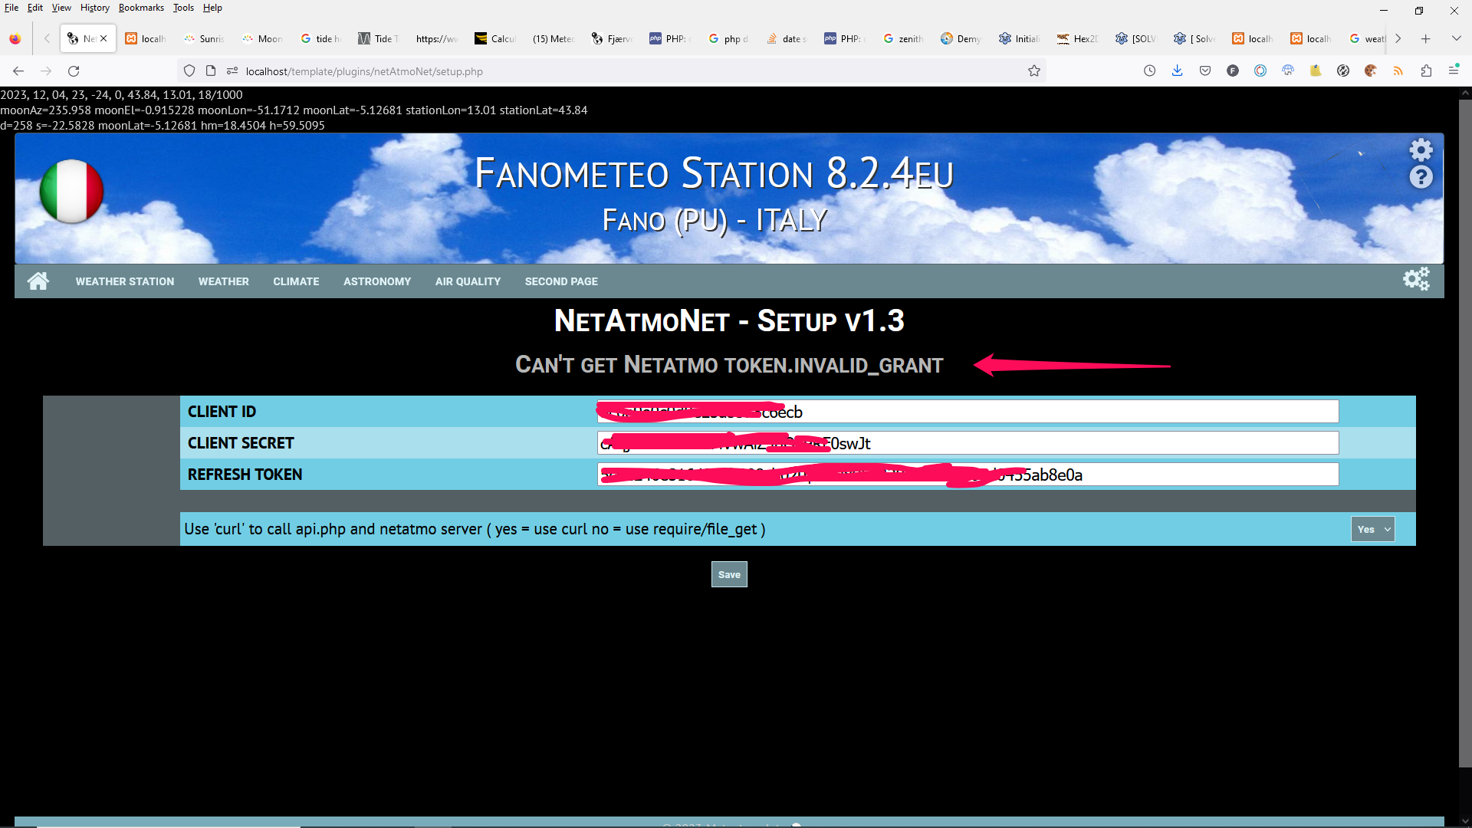Image resolution: width=1472 pixels, height=828 pixels.
Task: Open WEATHER STATION menu link
Action: pyautogui.click(x=125, y=281)
